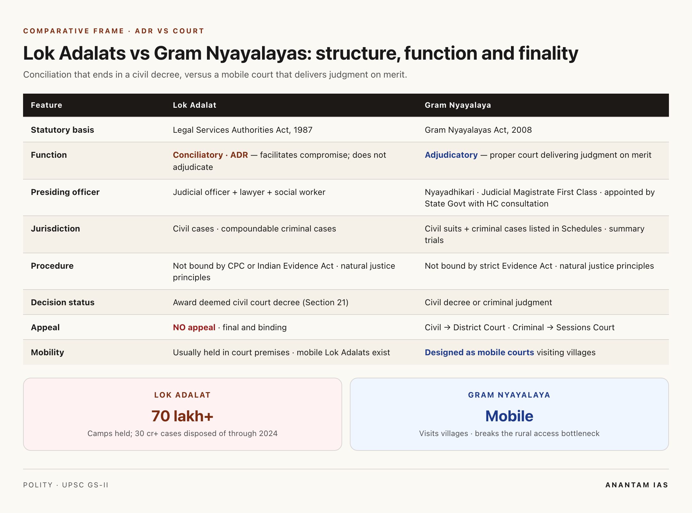Click the 'ANANTAM IAS' footer brand
Screen dimensions: 692x513
(x=637, y=485)
